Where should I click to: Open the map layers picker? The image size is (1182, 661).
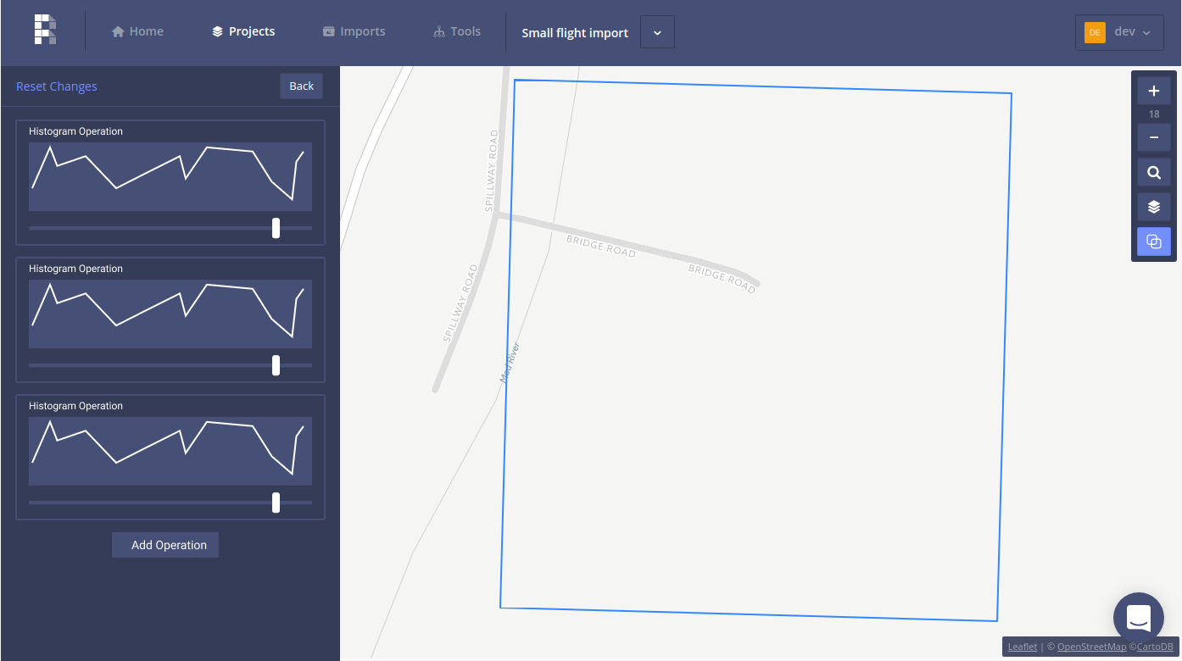tap(1153, 207)
